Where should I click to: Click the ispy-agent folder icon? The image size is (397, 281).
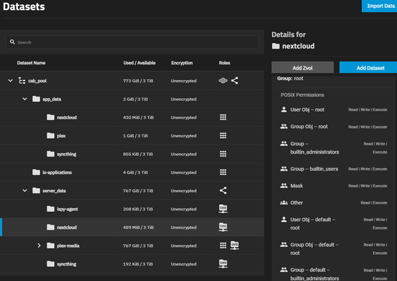pyautogui.click(x=51, y=209)
